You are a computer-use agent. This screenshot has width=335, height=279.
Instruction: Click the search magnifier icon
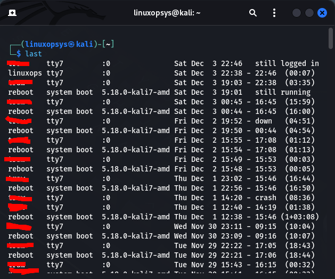253,13
